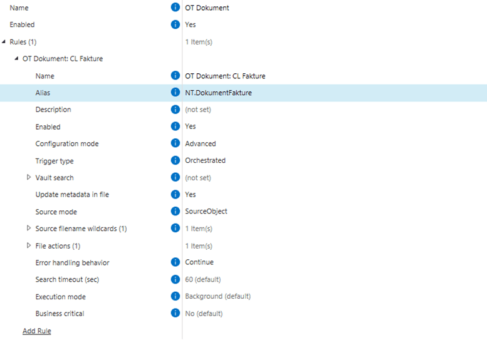
Task: Expand Source filename wildcards (1)
Action: click(29, 229)
